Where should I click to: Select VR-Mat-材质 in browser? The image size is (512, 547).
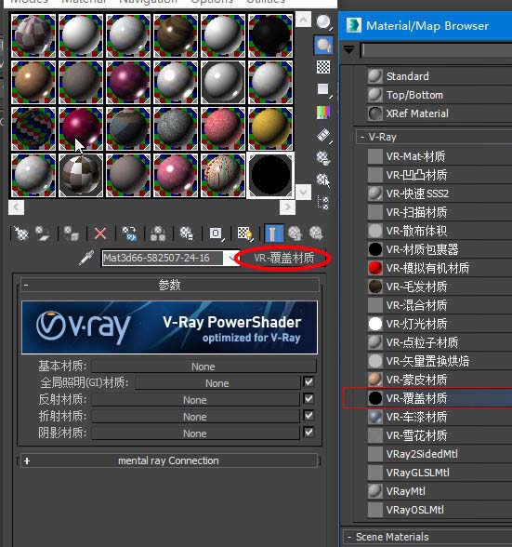(x=440, y=156)
